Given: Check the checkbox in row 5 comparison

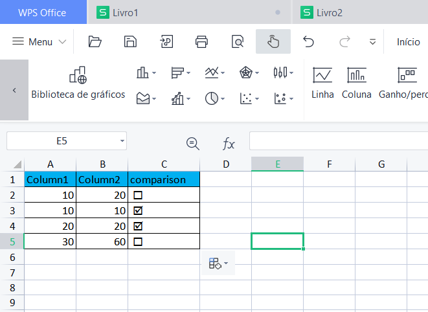Looking at the screenshot, I should tap(138, 241).
